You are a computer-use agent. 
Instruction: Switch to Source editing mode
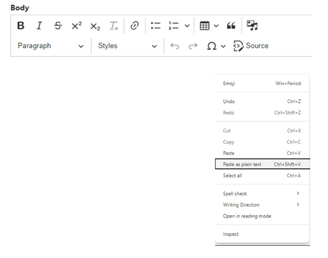click(251, 46)
